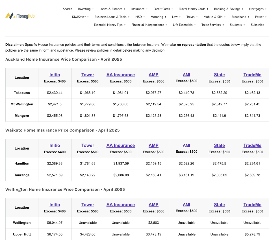This screenshot has width=280, height=243.
Task: Open State link in Waikato table
Action: coord(219,145)
